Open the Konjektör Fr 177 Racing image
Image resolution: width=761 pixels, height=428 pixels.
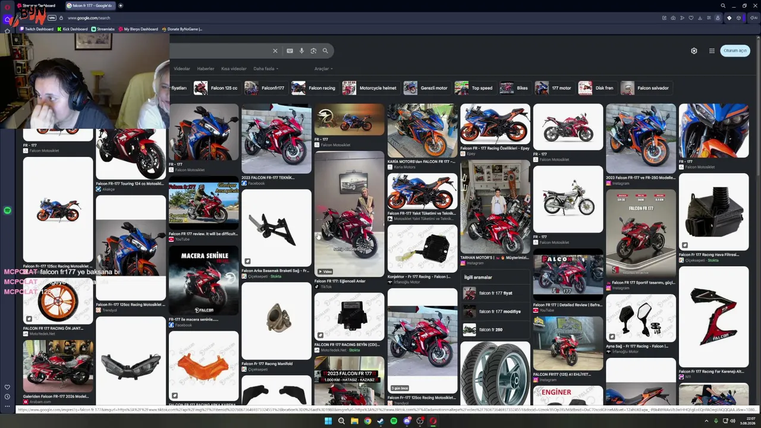point(422,248)
